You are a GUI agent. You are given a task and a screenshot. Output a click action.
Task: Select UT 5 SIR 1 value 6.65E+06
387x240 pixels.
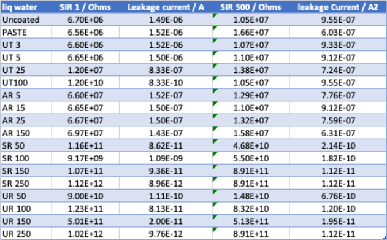85,58
